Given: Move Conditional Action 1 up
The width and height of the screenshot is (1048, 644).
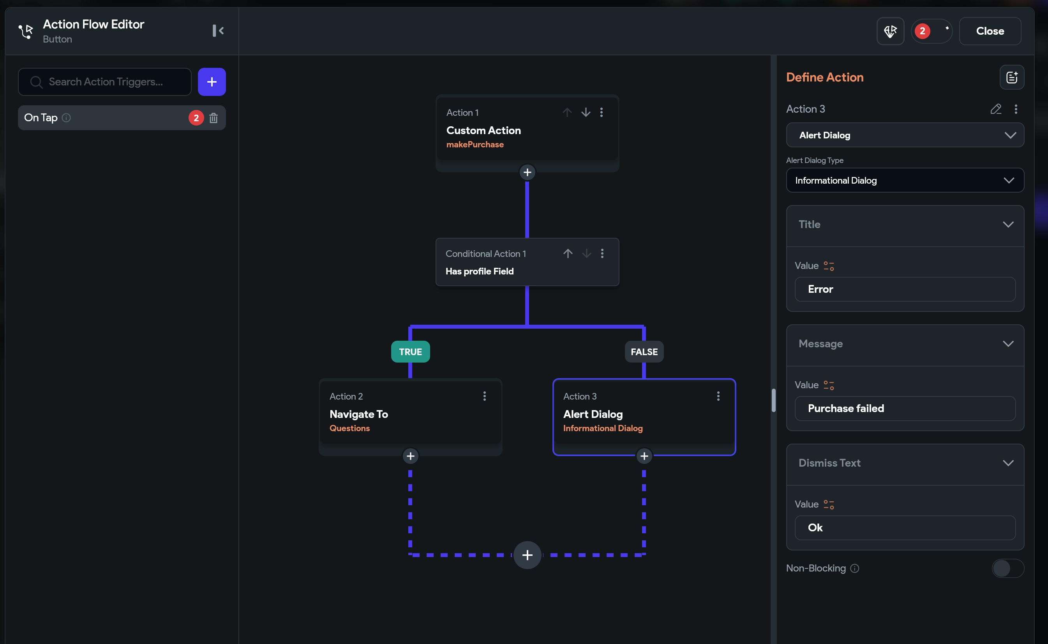Looking at the screenshot, I should coord(567,253).
